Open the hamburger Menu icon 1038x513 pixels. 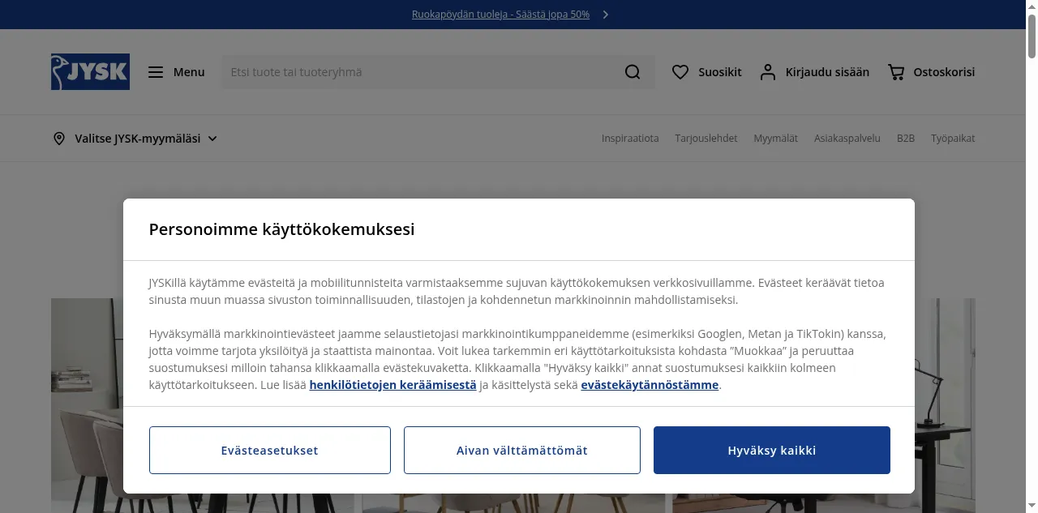coord(156,72)
